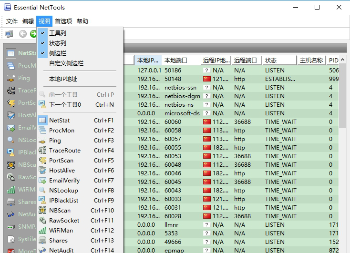Open the NetStat tool icon in View menu
The image size is (350, 263).
[42, 121]
